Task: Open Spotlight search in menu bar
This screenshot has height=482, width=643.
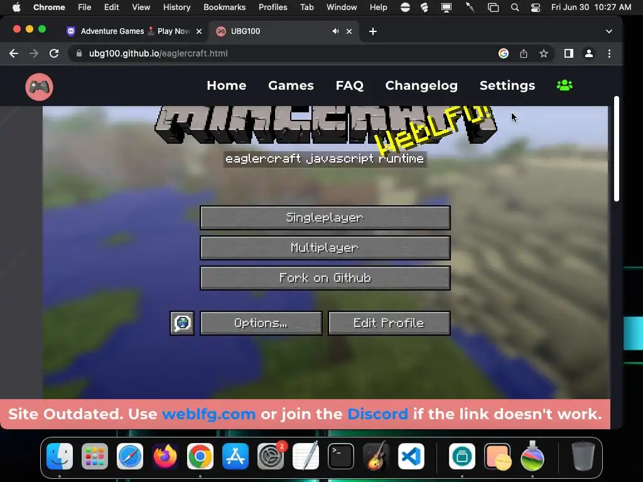Action: [x=515, y=8]
